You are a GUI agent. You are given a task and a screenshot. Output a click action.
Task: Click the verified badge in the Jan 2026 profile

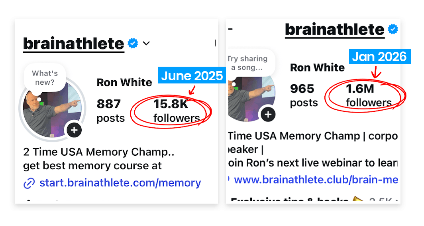pos(393,30)
